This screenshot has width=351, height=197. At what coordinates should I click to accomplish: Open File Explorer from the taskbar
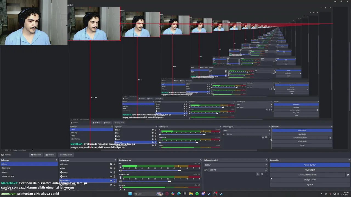191,194
